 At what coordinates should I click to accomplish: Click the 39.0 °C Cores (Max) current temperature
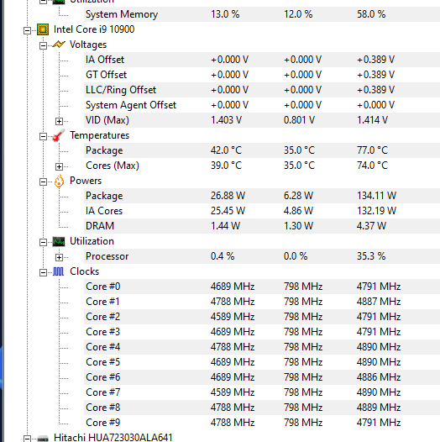click(x=226, y=166)
